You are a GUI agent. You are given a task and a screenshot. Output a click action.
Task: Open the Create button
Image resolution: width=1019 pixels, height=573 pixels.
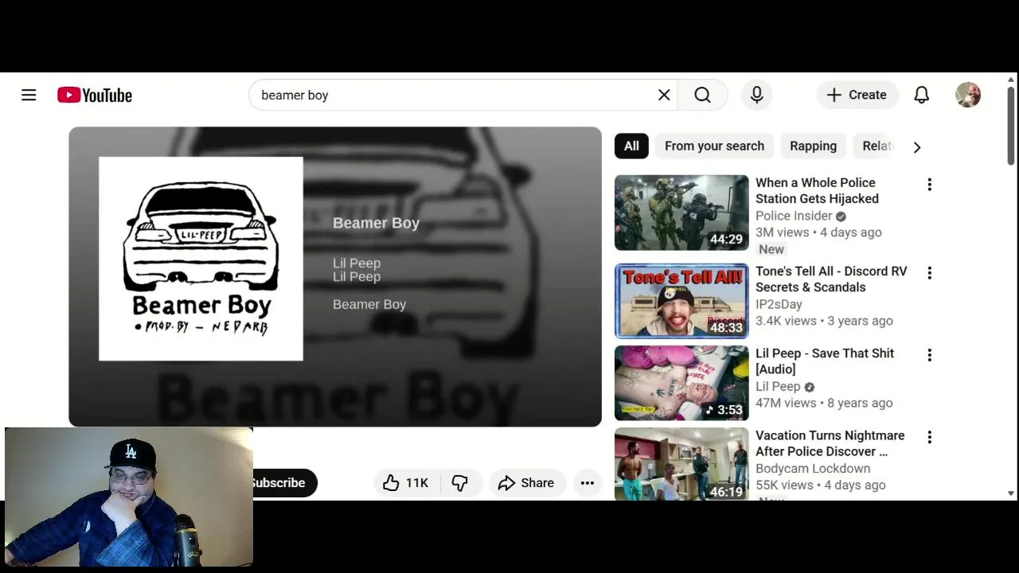(857, 95)
